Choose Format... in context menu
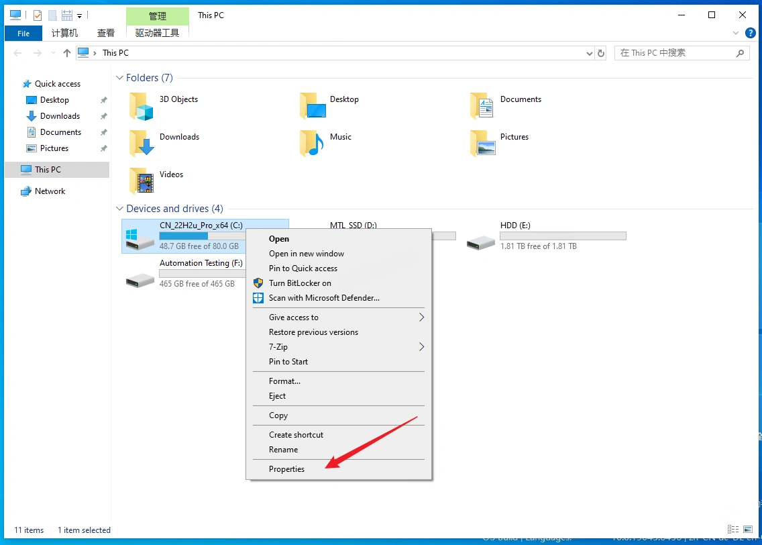 pos(339,381)
